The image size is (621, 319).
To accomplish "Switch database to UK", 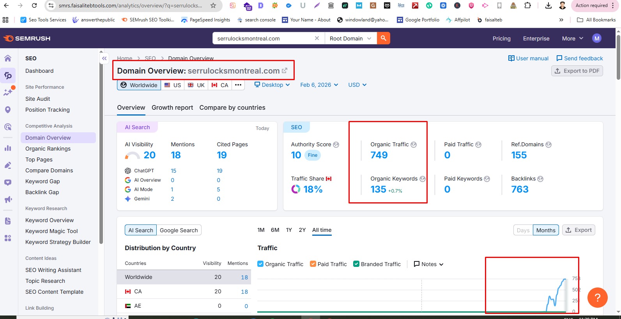I will [196, 85].
